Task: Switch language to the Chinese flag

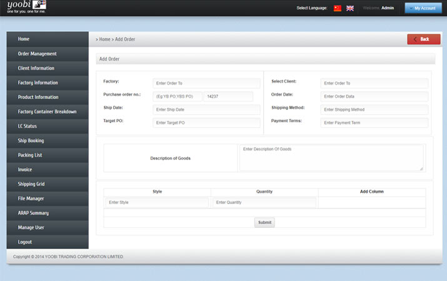Action: (338, 8)
